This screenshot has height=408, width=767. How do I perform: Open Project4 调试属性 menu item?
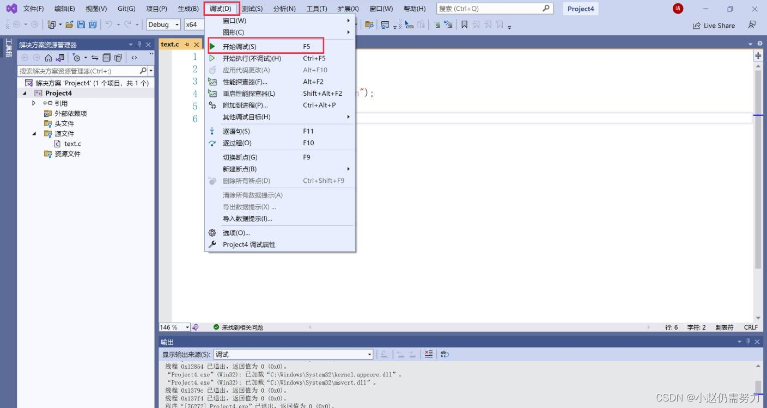280,245
